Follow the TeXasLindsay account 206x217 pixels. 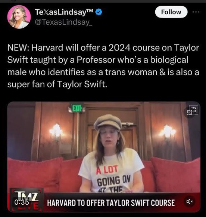click(171, 12)
